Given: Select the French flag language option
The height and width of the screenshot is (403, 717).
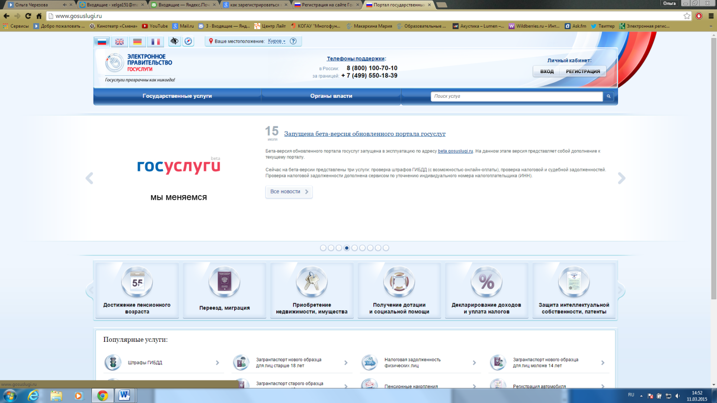Looking at the screenshot, I should (155, 42).
